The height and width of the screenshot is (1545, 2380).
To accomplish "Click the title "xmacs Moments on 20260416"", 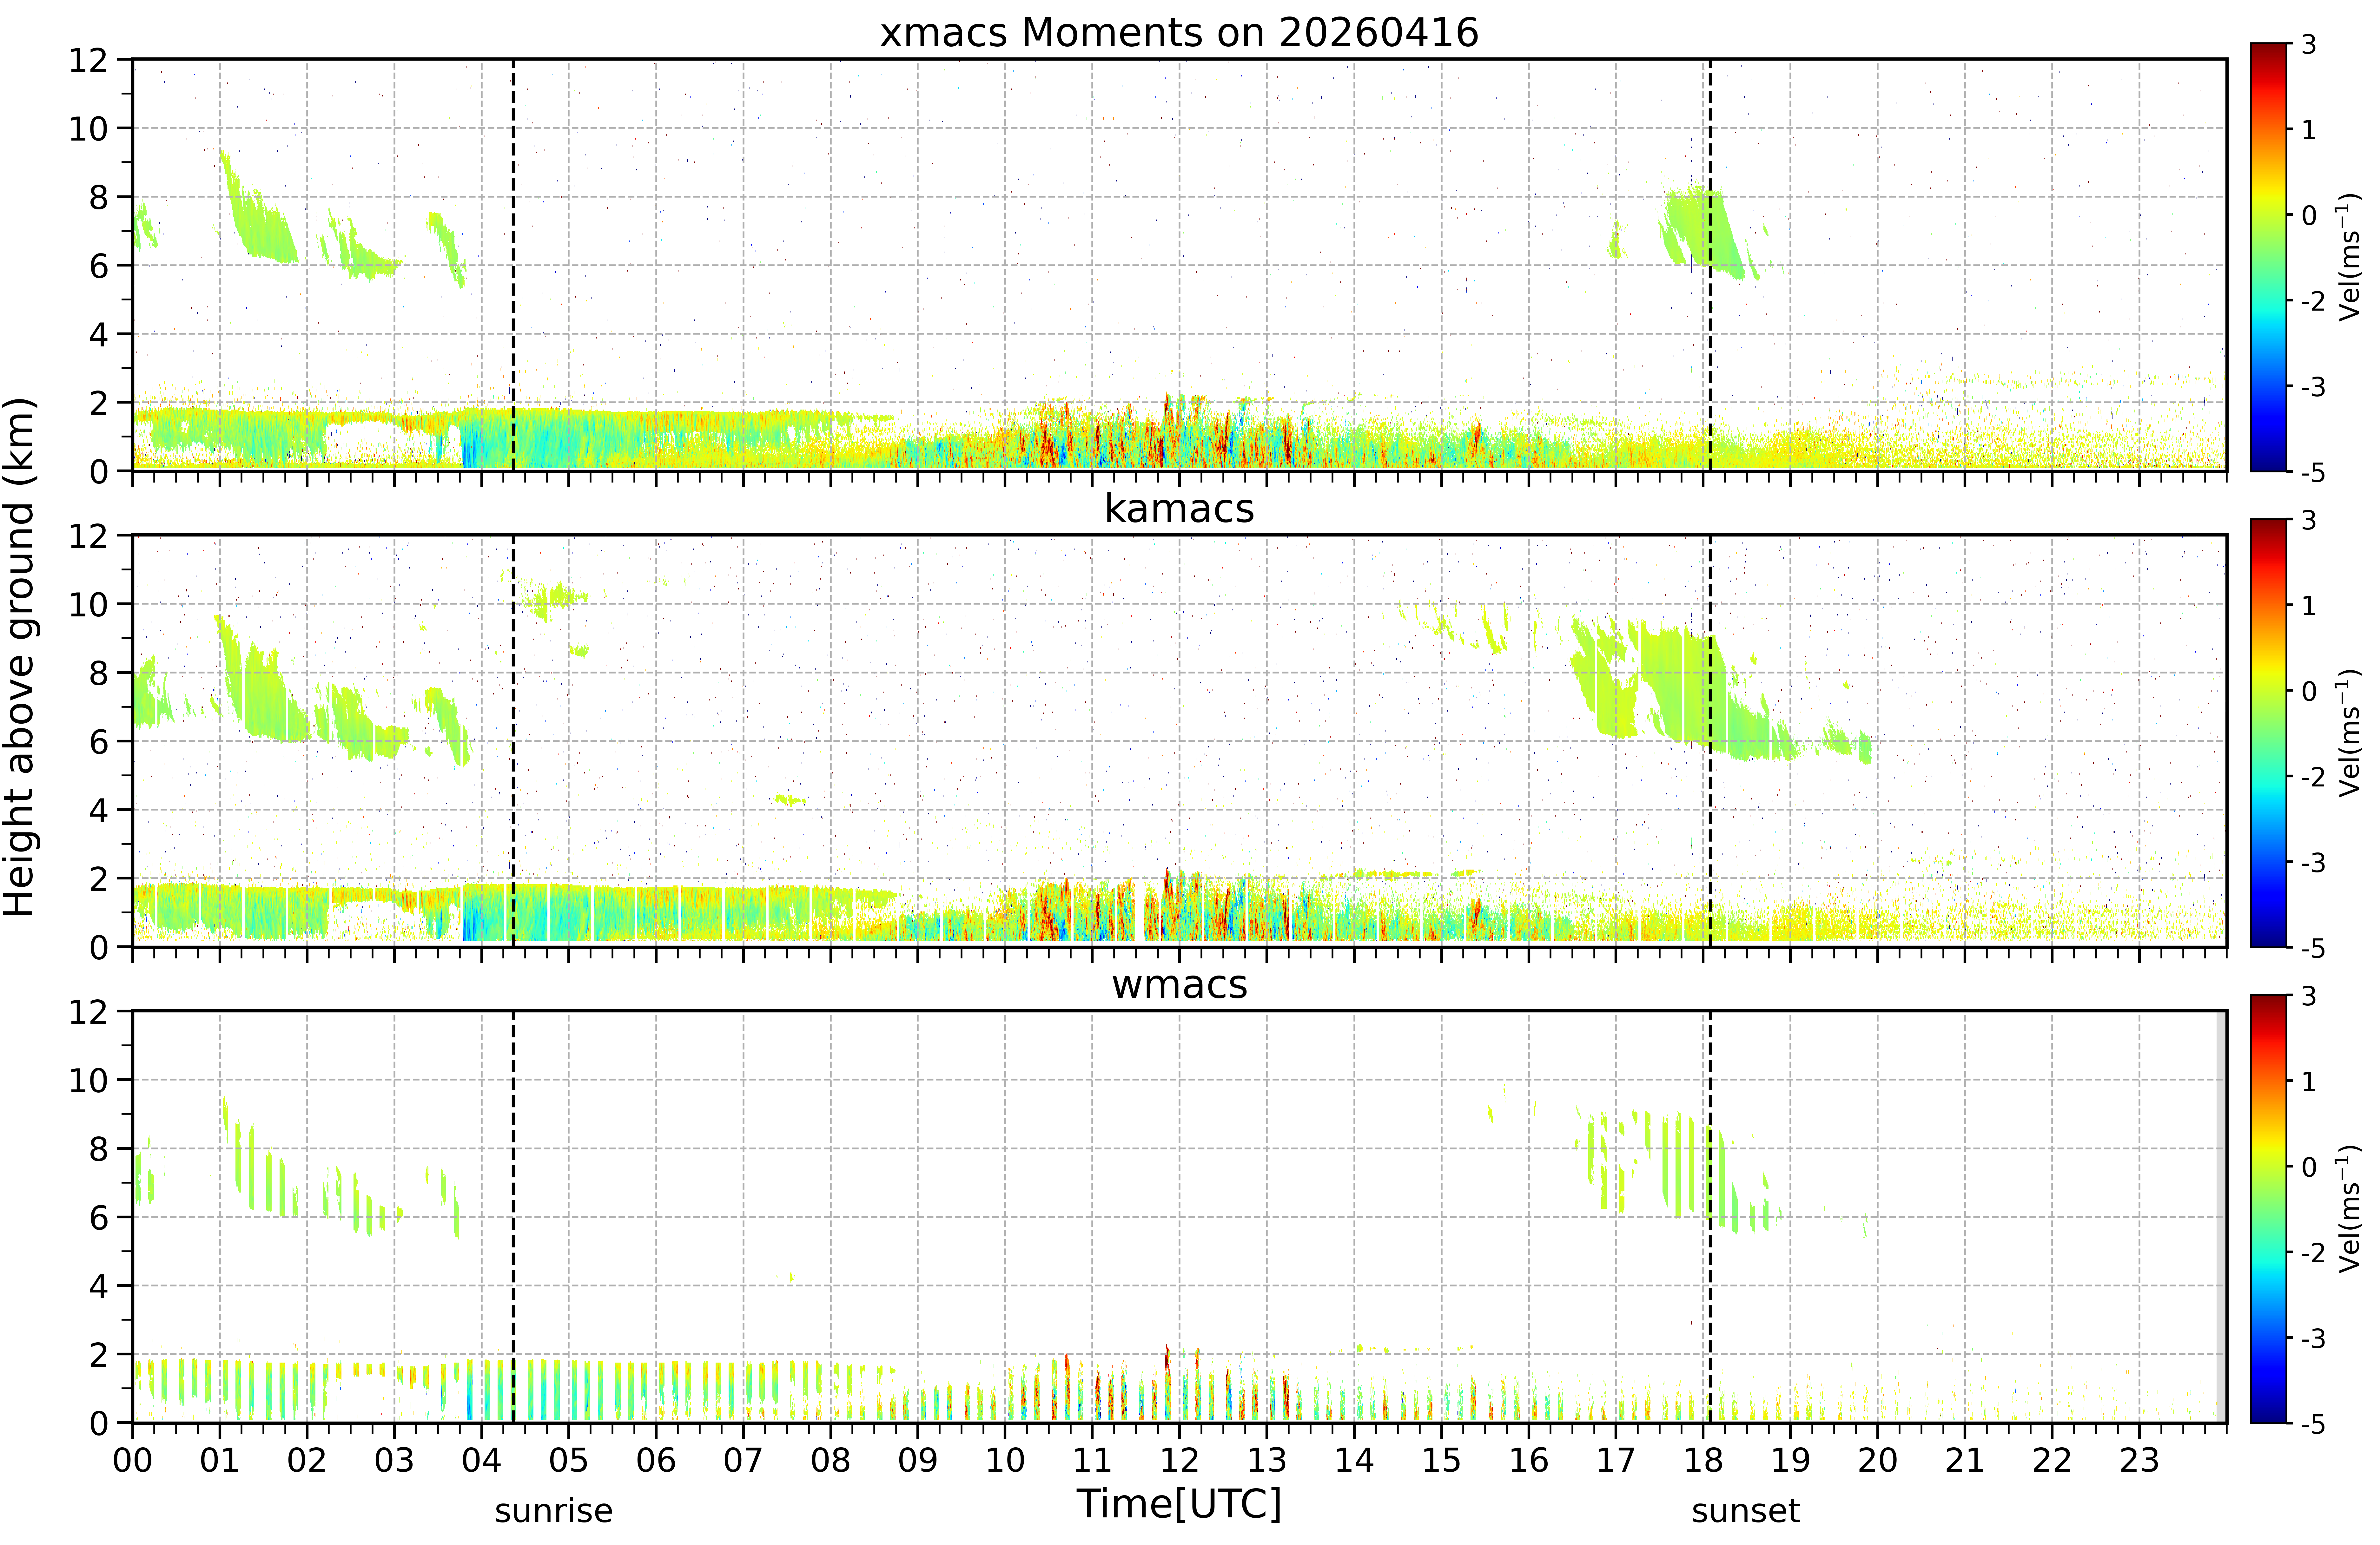I will tap(1179, 33).
